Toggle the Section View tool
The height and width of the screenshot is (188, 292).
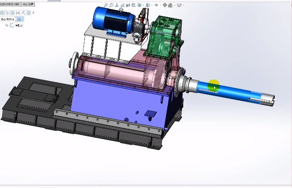coord(128,5)
